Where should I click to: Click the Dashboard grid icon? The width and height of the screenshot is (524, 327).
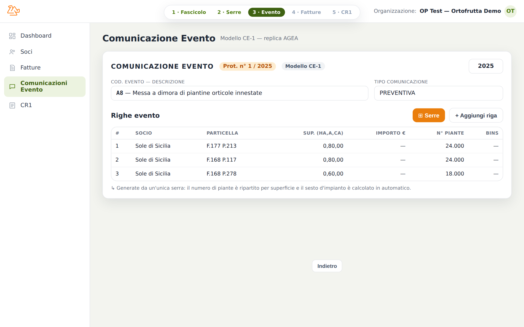[x=12, y=36]
